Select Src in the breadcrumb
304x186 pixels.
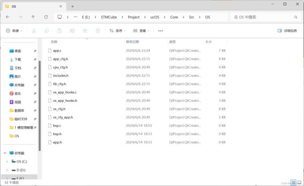[192, 17]
